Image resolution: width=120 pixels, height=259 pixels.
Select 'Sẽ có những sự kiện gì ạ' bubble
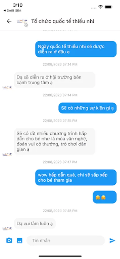point(87,108)
